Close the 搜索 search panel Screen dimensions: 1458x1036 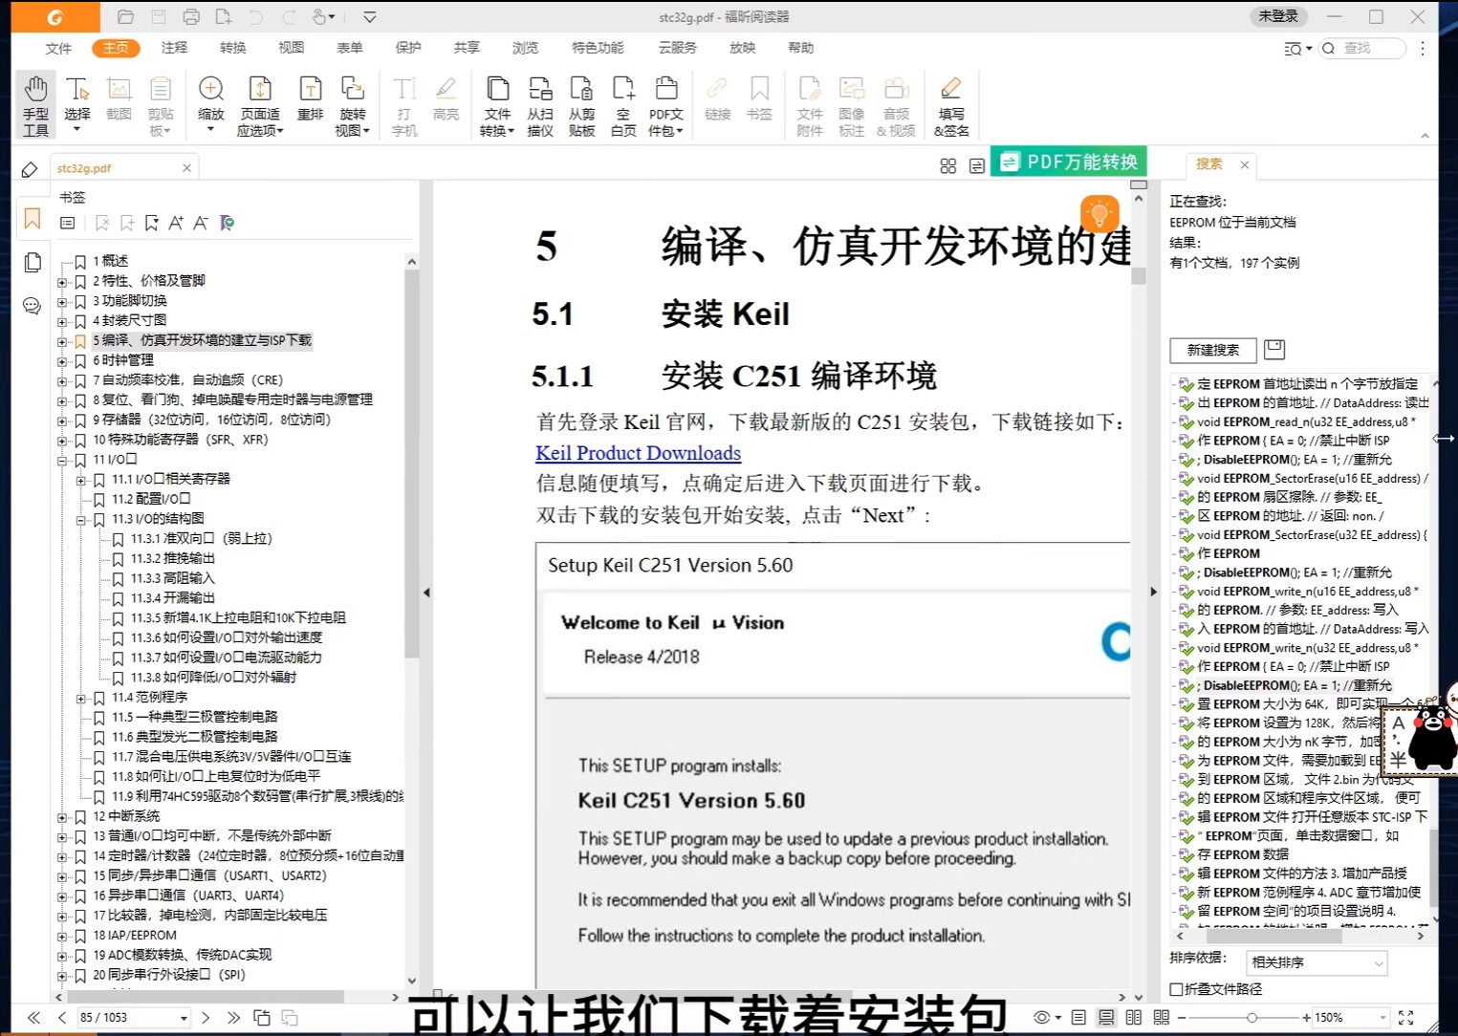tap(1245, 165)
